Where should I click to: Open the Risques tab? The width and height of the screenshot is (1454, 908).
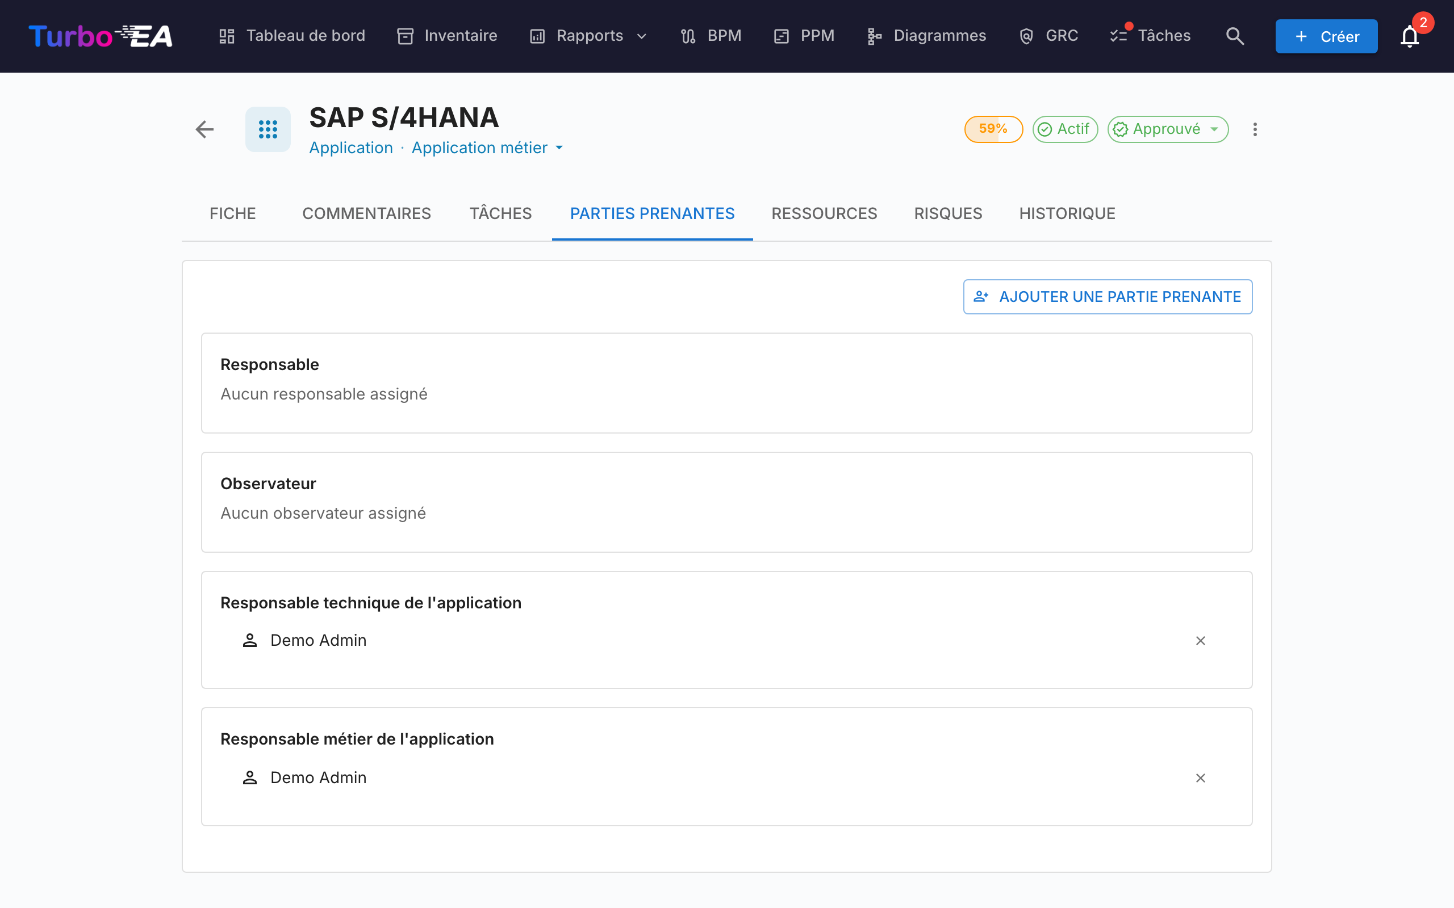pyautogui.click(x=948, y=213)
